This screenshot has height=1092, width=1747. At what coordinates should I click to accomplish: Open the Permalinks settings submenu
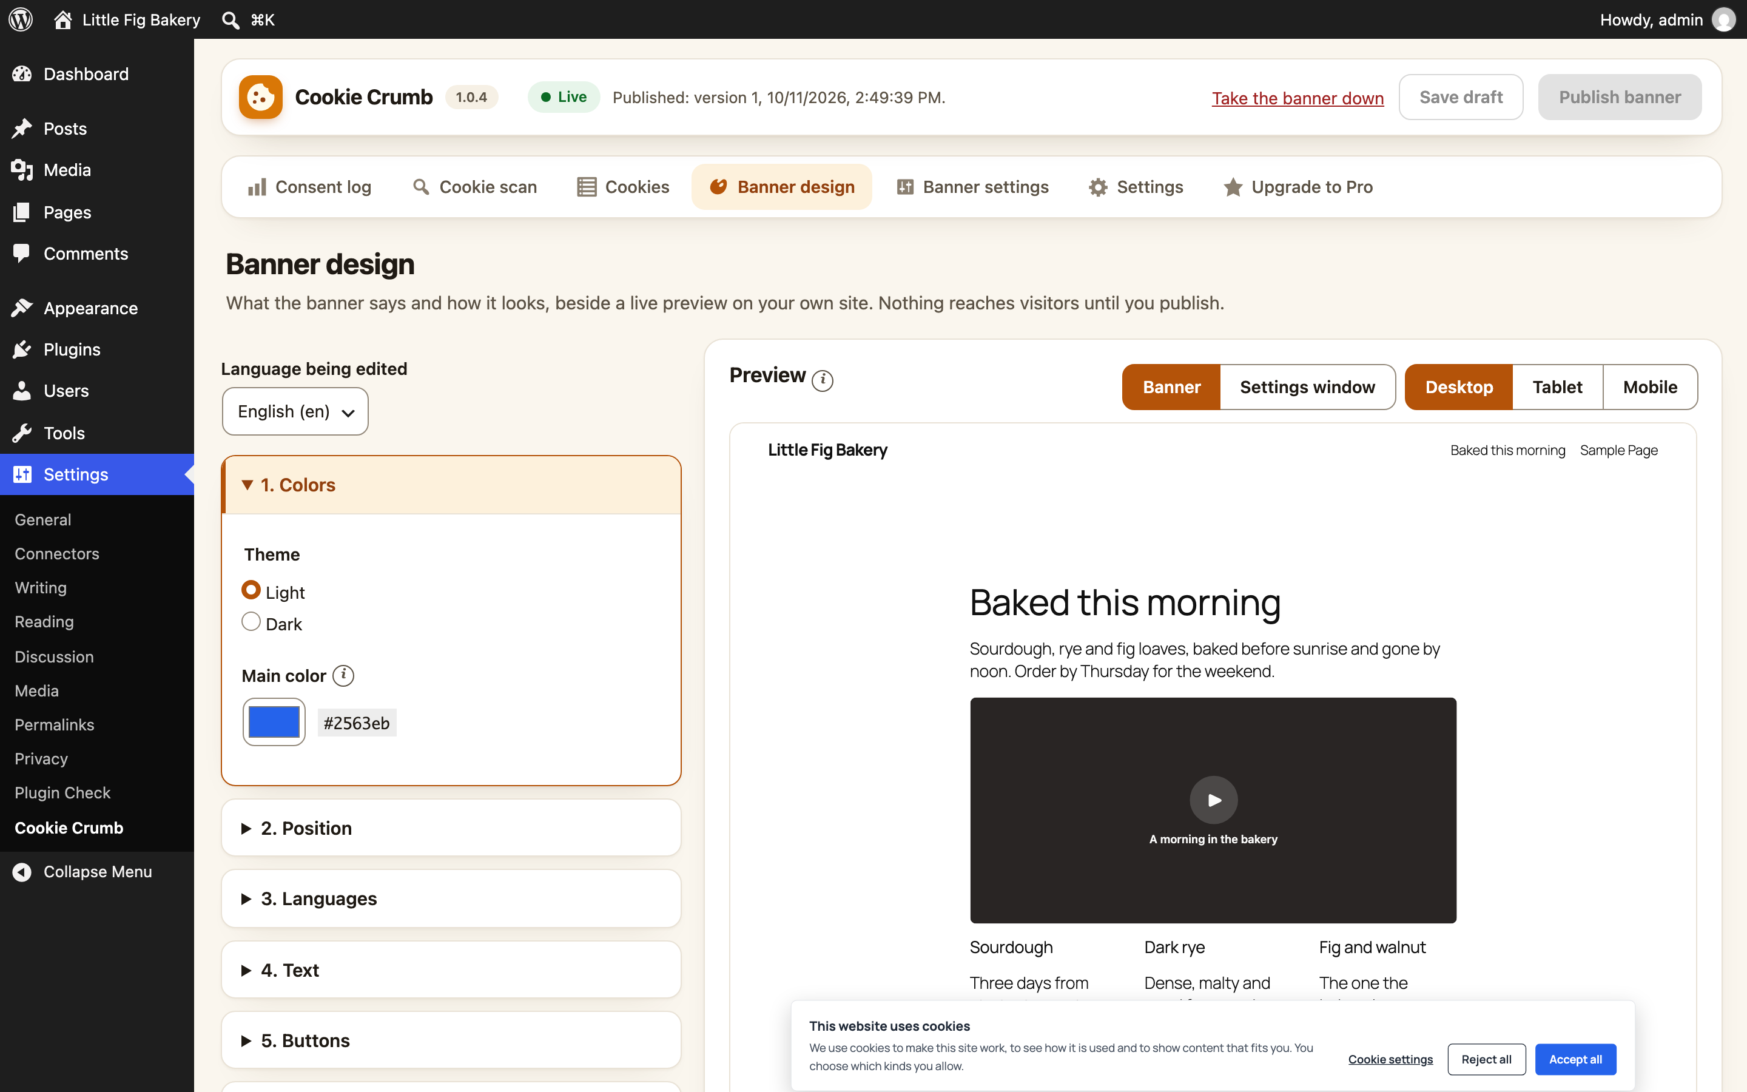[54, 724]
